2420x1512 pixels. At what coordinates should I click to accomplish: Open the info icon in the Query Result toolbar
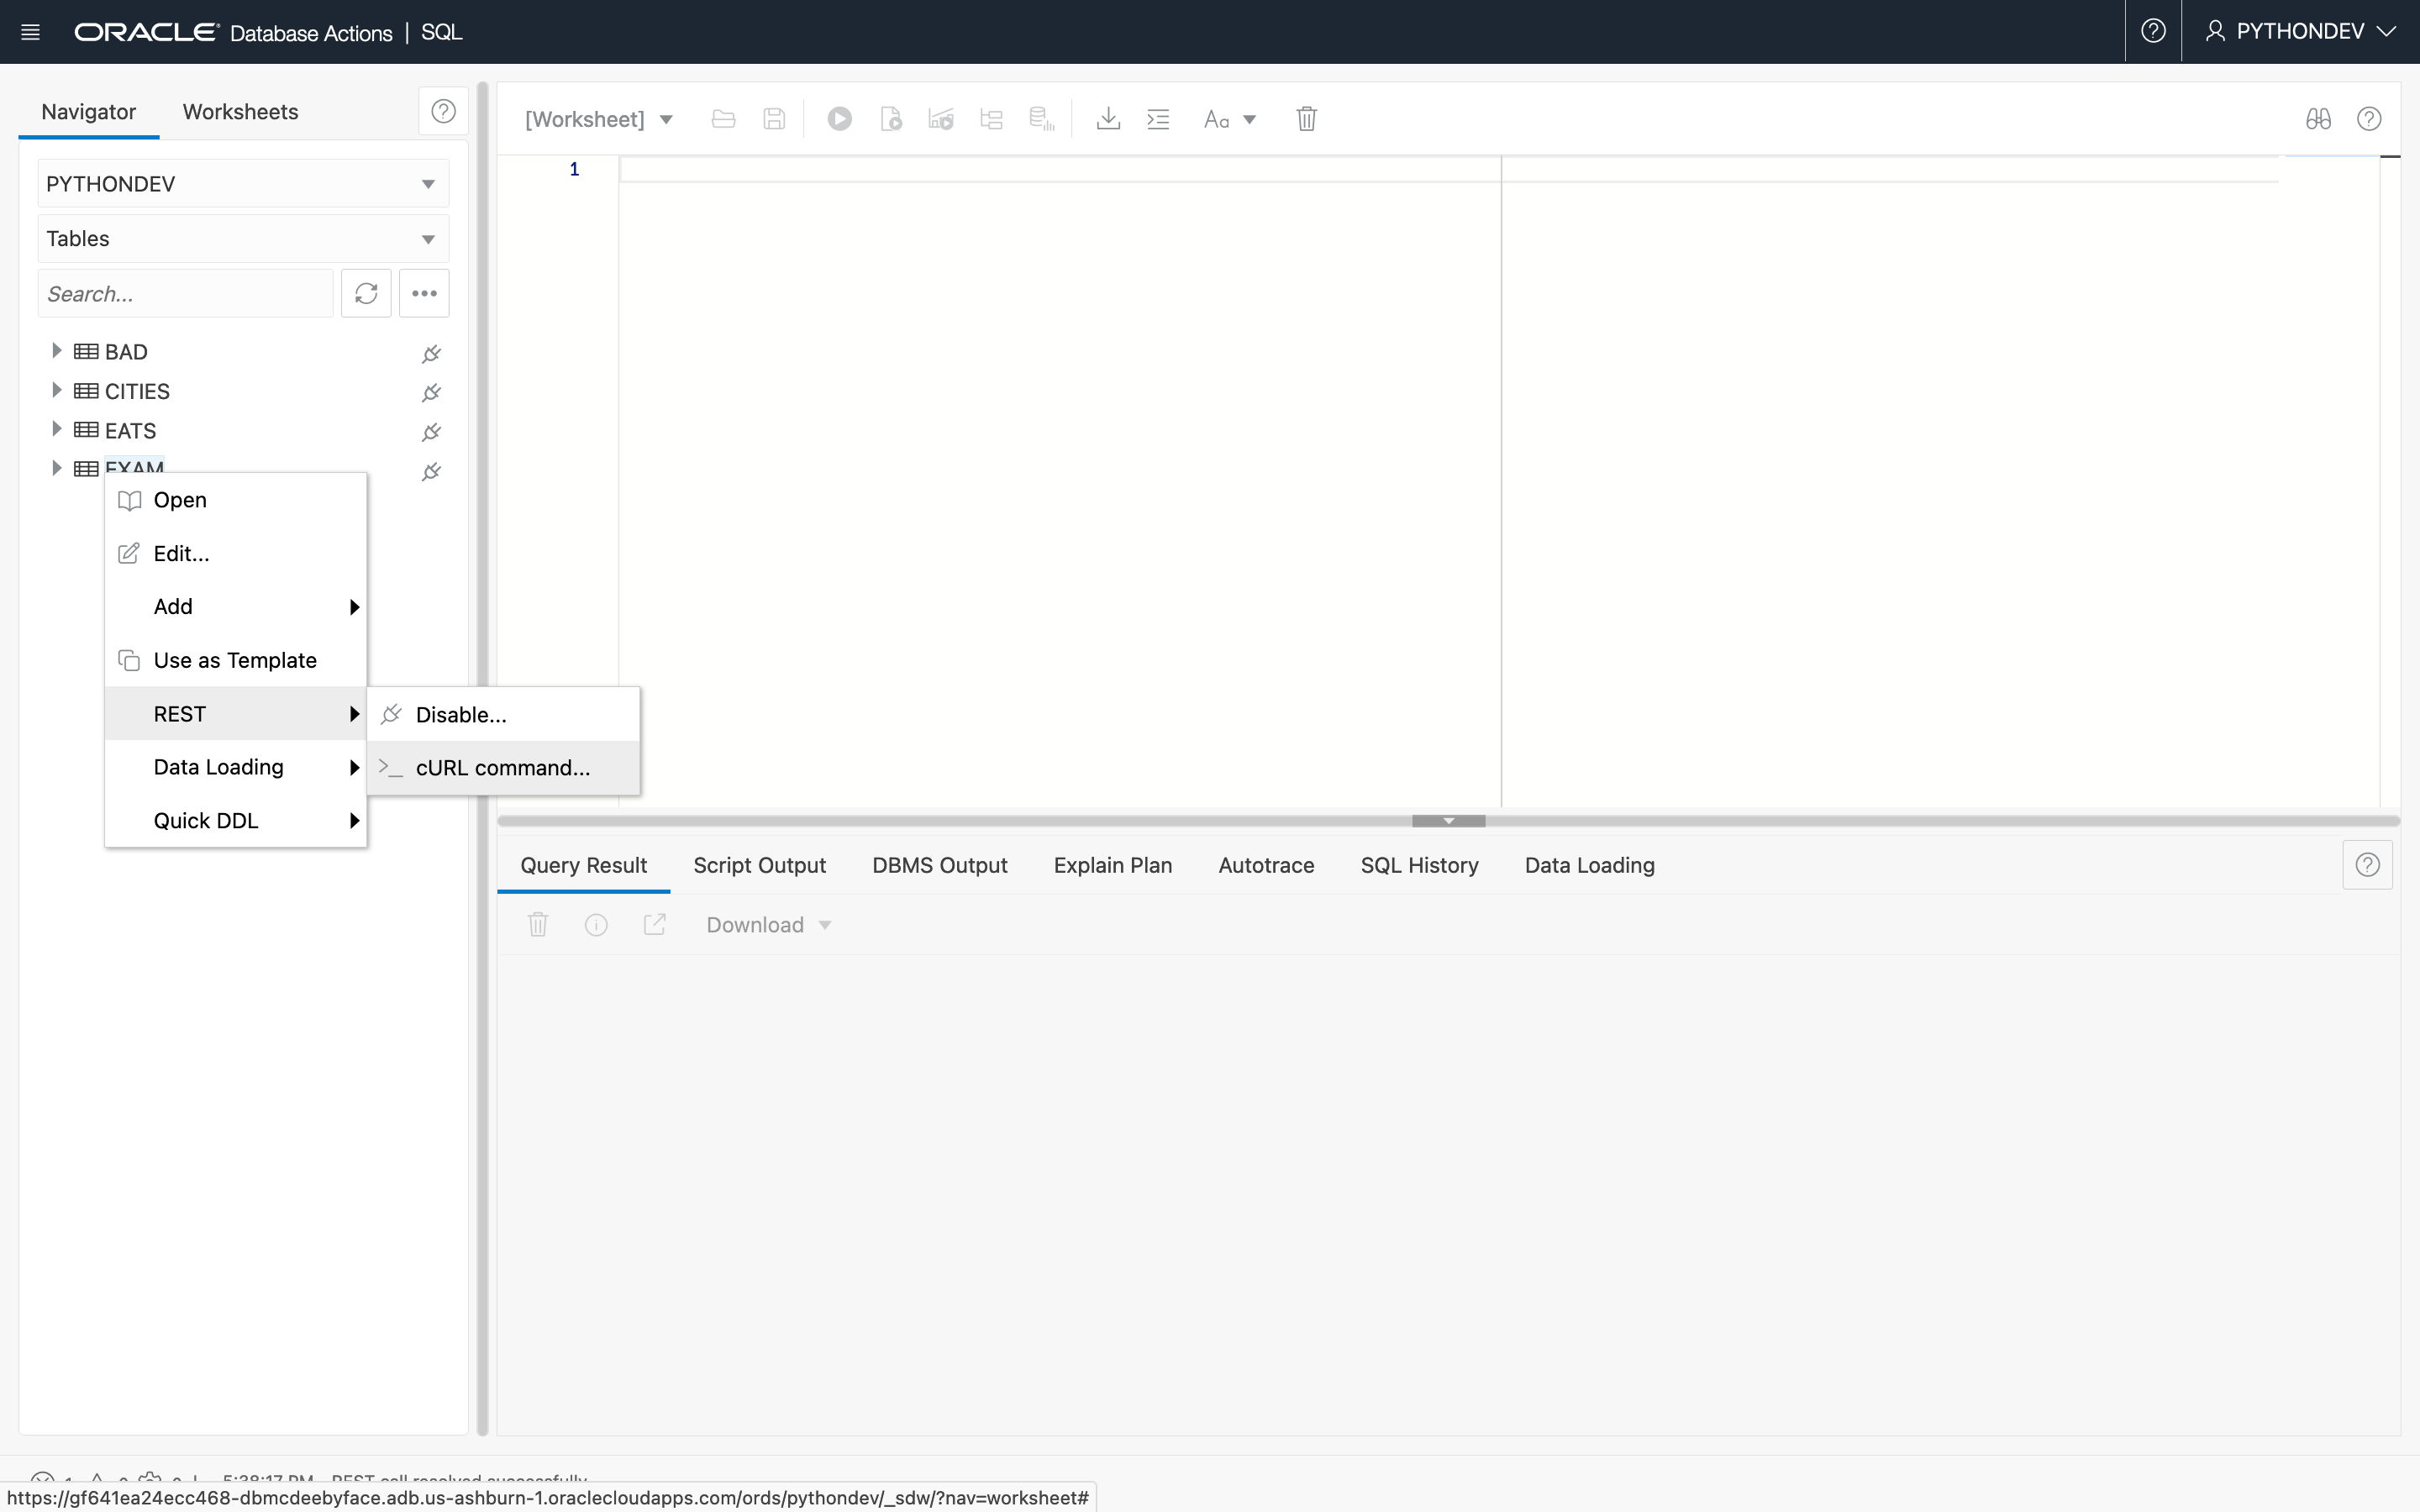click(x=596, y=924)
